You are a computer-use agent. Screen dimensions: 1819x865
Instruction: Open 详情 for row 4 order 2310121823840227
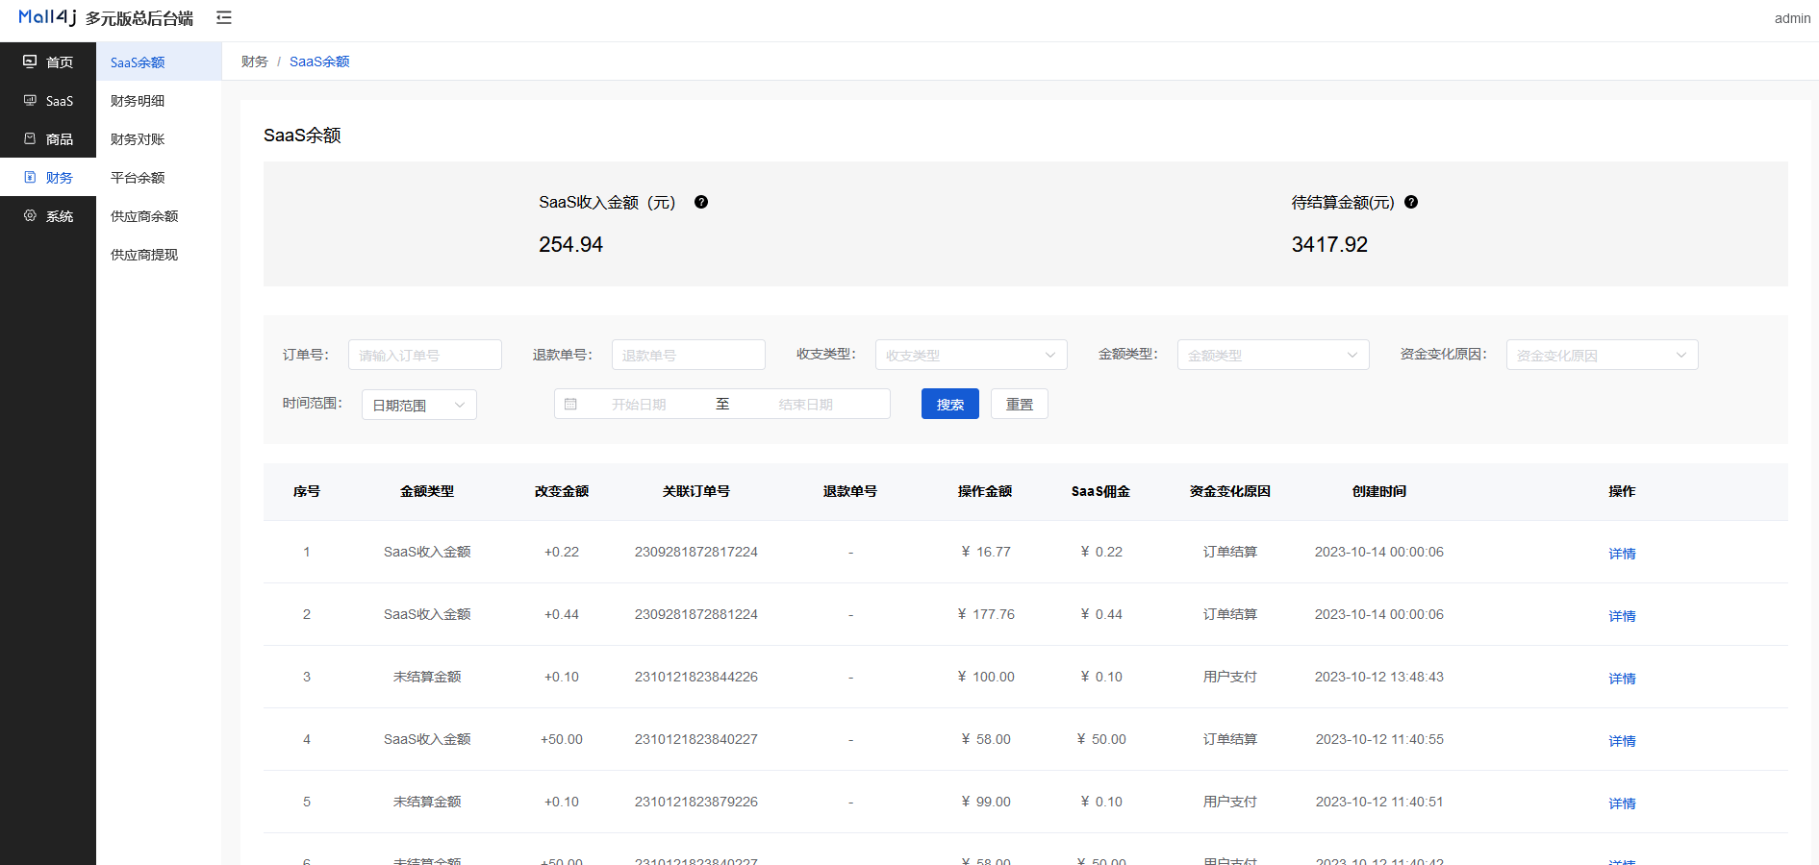tap(1622, 740)
